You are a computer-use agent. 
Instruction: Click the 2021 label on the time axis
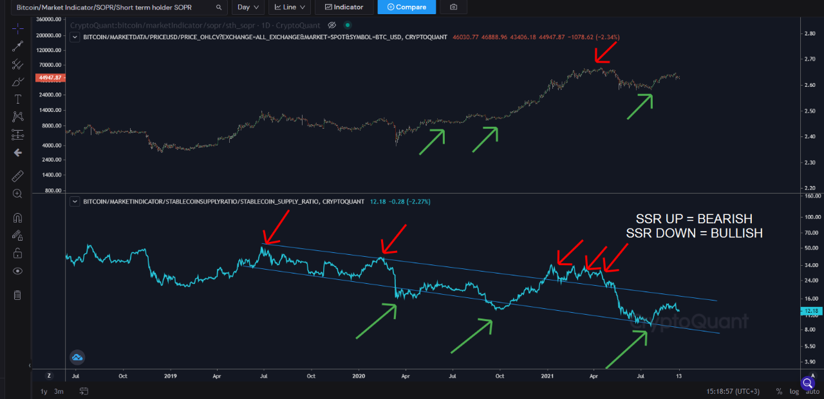tap(548, 375)
